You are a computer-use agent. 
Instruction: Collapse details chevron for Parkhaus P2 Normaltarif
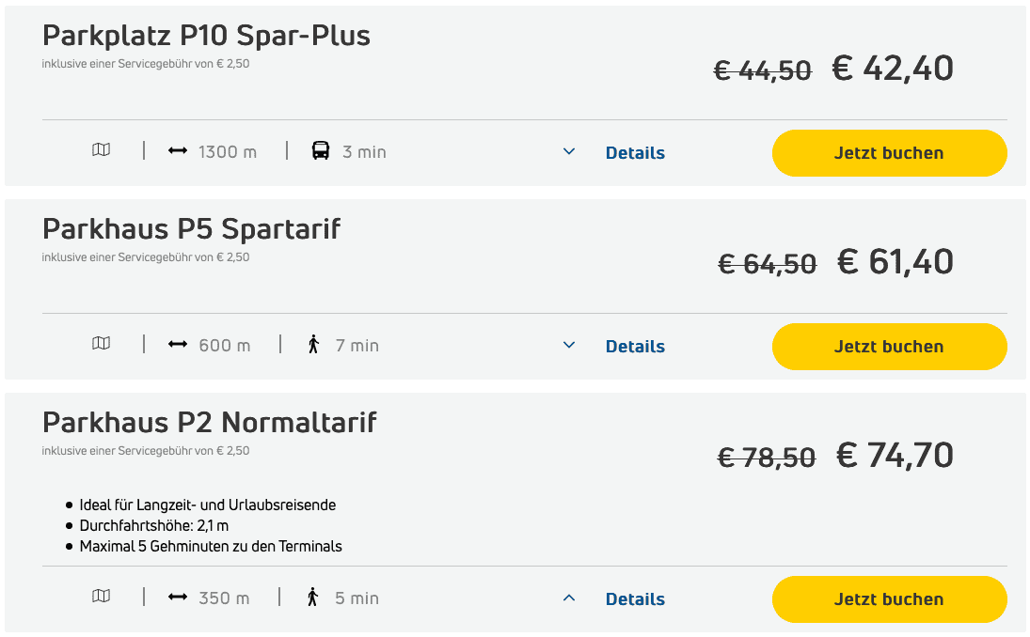coord(569,598)
